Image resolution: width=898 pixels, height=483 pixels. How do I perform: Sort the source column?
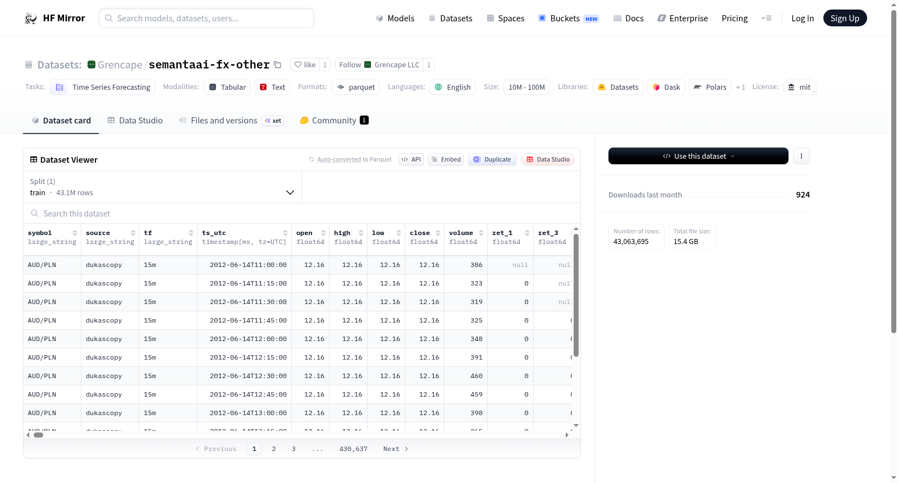point(133,233)
